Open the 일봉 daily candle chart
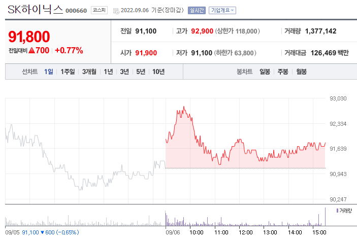The height and width of the screenshot is (243, 357). click(x=265, y=72)
